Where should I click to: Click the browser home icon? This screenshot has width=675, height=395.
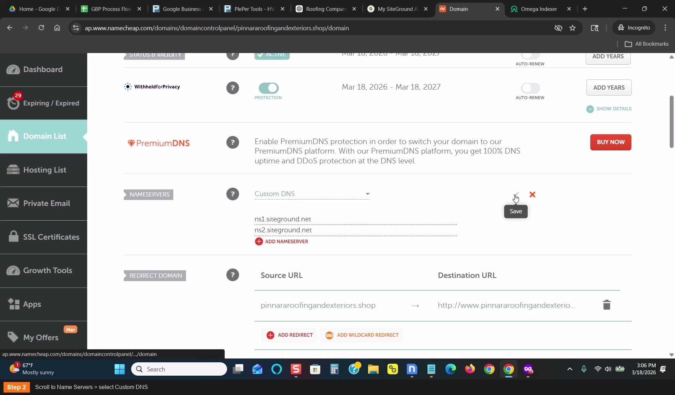click(x=57, y=28)
